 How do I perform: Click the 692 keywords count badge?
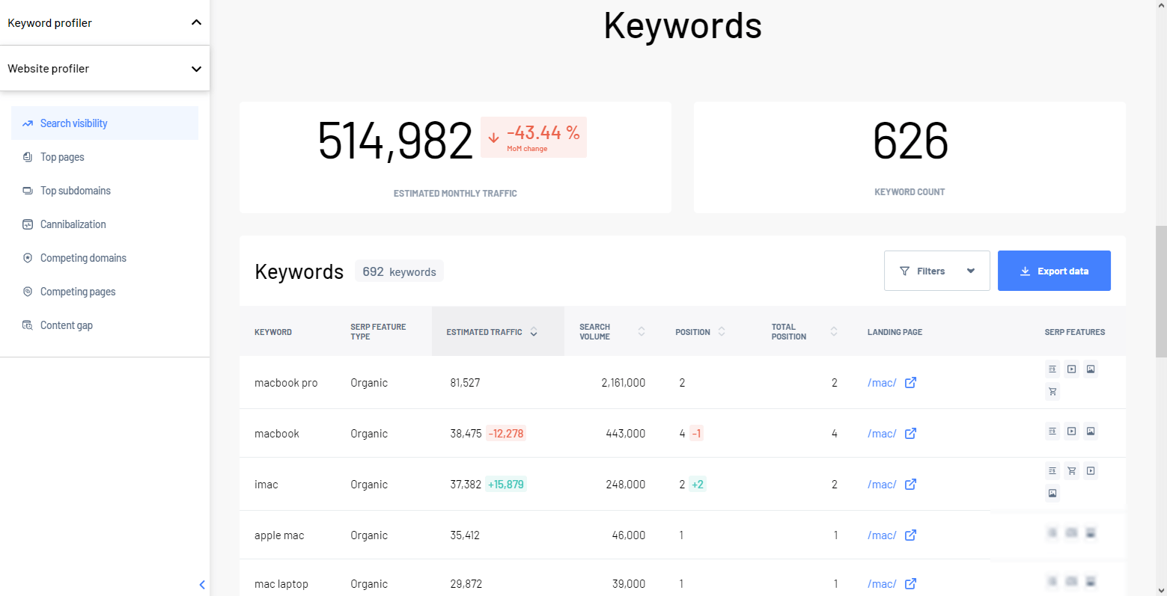[x=399, y=271]
